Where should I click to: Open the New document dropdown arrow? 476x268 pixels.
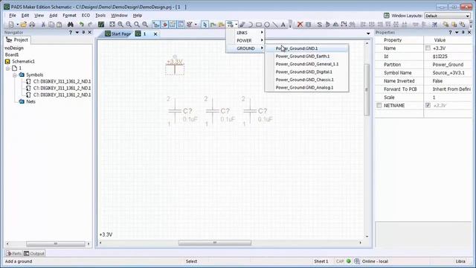point(17,25)
